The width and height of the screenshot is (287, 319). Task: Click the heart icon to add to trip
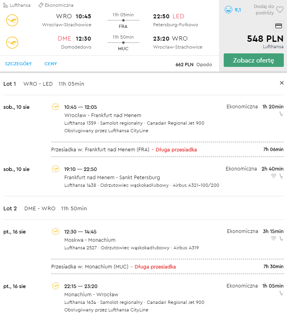click(x=280, y=9)
